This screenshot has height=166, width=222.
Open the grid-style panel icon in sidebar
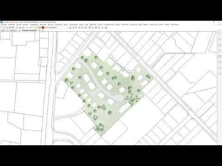(x=220, y=56)
